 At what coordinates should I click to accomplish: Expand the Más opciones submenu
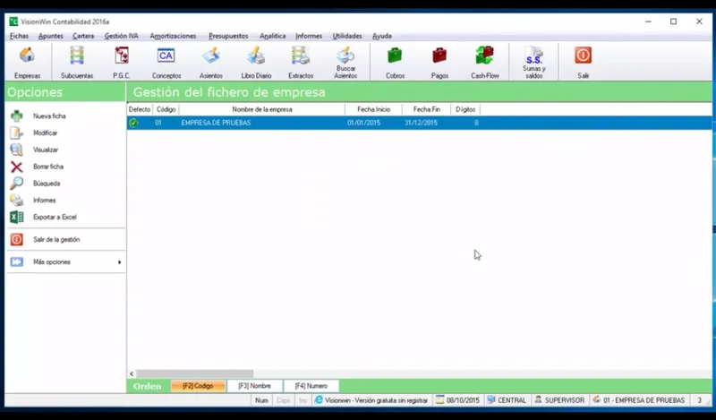(x=65, y=261)
